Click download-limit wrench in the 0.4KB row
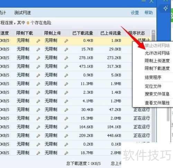Image resolution: width=173 pixels, height=168 pixels. pyautogui.click(x=38, y=41)
